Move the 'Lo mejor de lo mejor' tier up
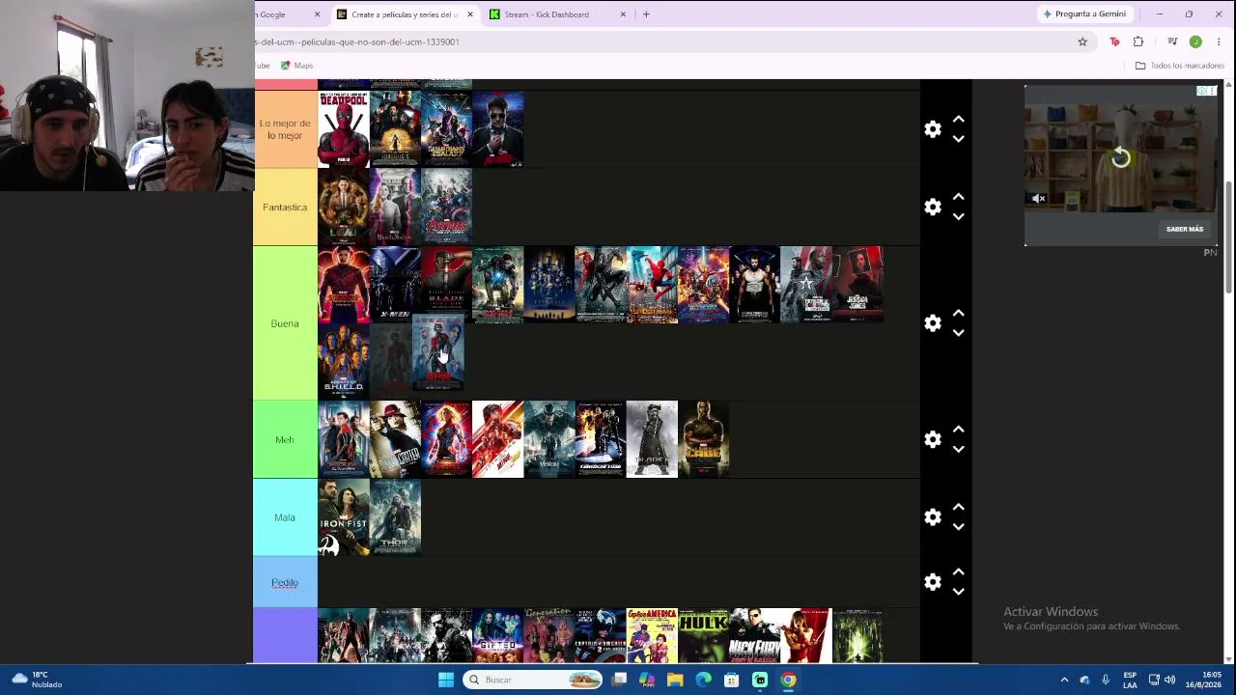This screenshot has height=695, width=1236. 959,119
